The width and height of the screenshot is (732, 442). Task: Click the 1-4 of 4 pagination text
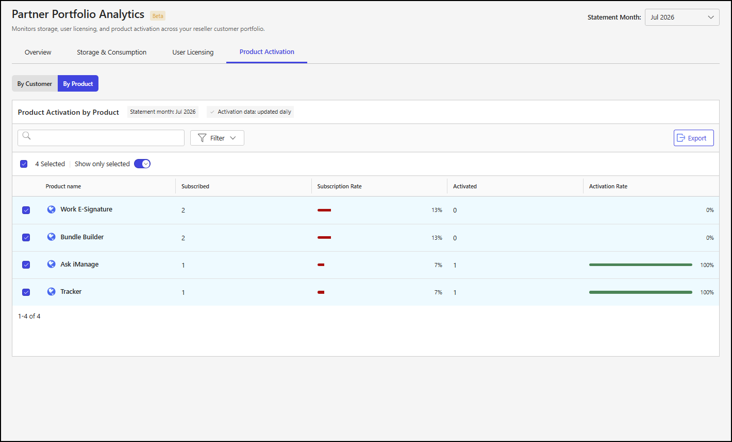(x=29, y=316)
